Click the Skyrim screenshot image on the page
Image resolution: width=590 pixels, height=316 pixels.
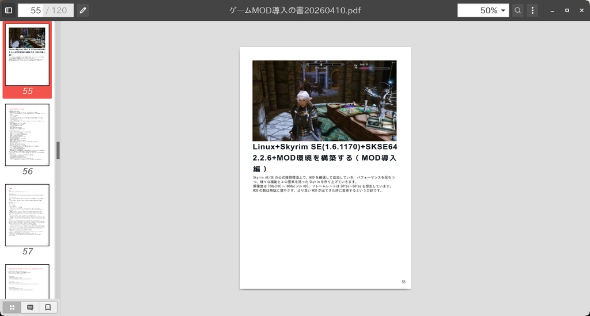(324, 101)
